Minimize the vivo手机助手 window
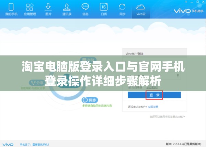The height and width of the screenshot is (147, 206). pyautogui.click(x=192, y=2)
